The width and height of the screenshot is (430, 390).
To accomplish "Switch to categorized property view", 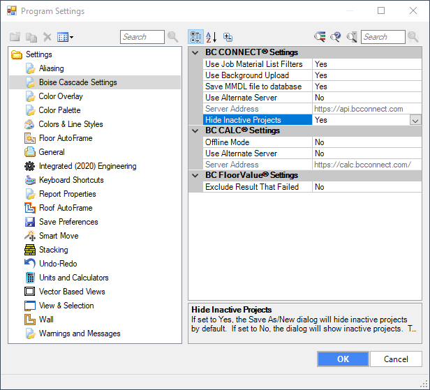I will [x=195, y=37].
